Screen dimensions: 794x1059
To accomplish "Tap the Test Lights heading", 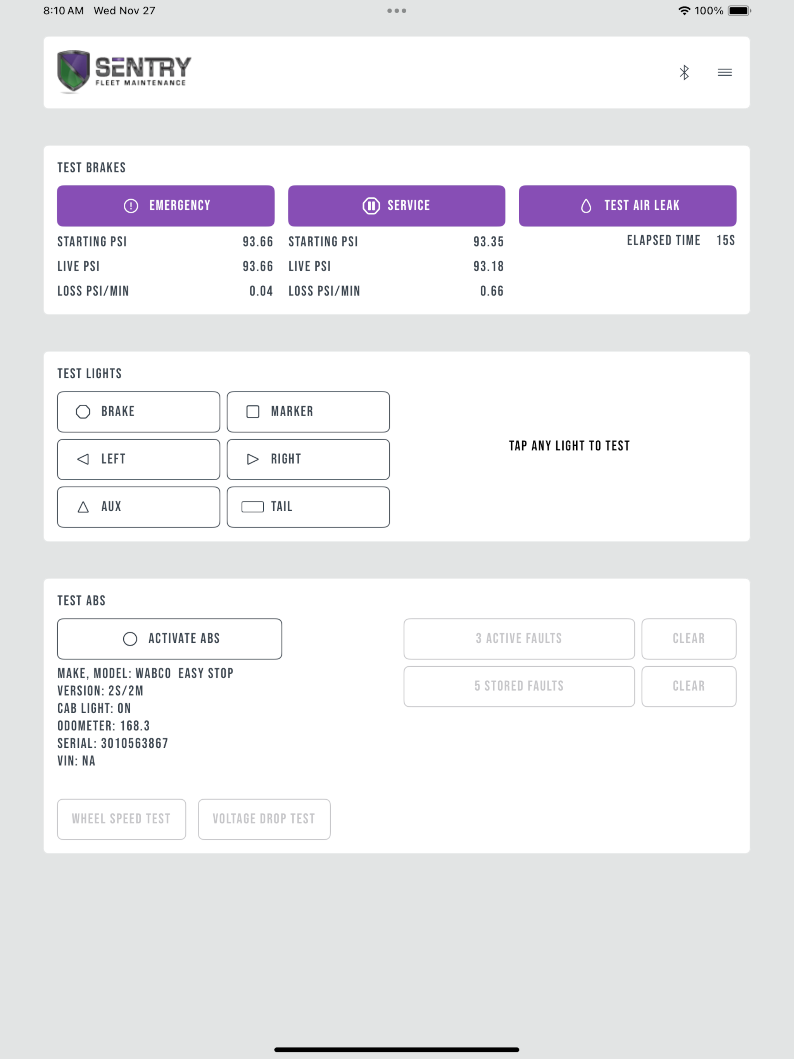I will (x=90, y=373).
